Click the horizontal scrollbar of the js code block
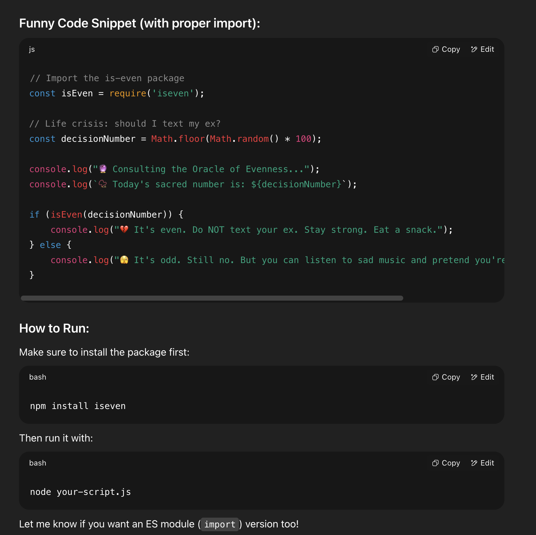Screen dimensions: 536x535 pos(212,298)
